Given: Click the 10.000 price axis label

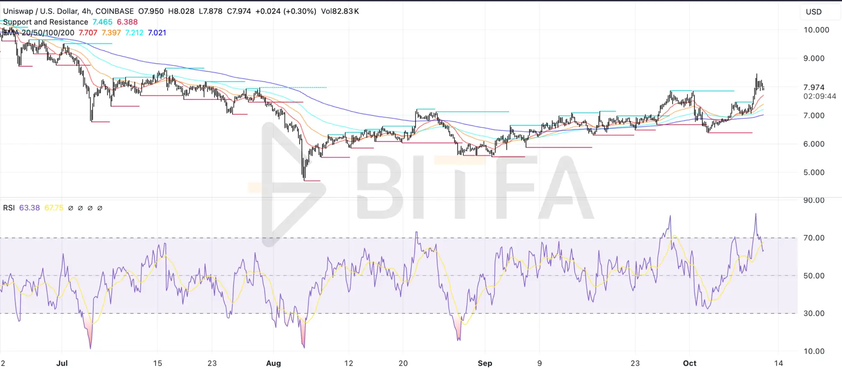Looking at the screenshot, I should point(816,30).
